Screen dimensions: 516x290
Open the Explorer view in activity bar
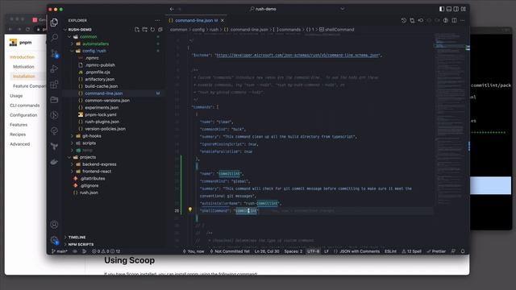(x=54, y=23)
